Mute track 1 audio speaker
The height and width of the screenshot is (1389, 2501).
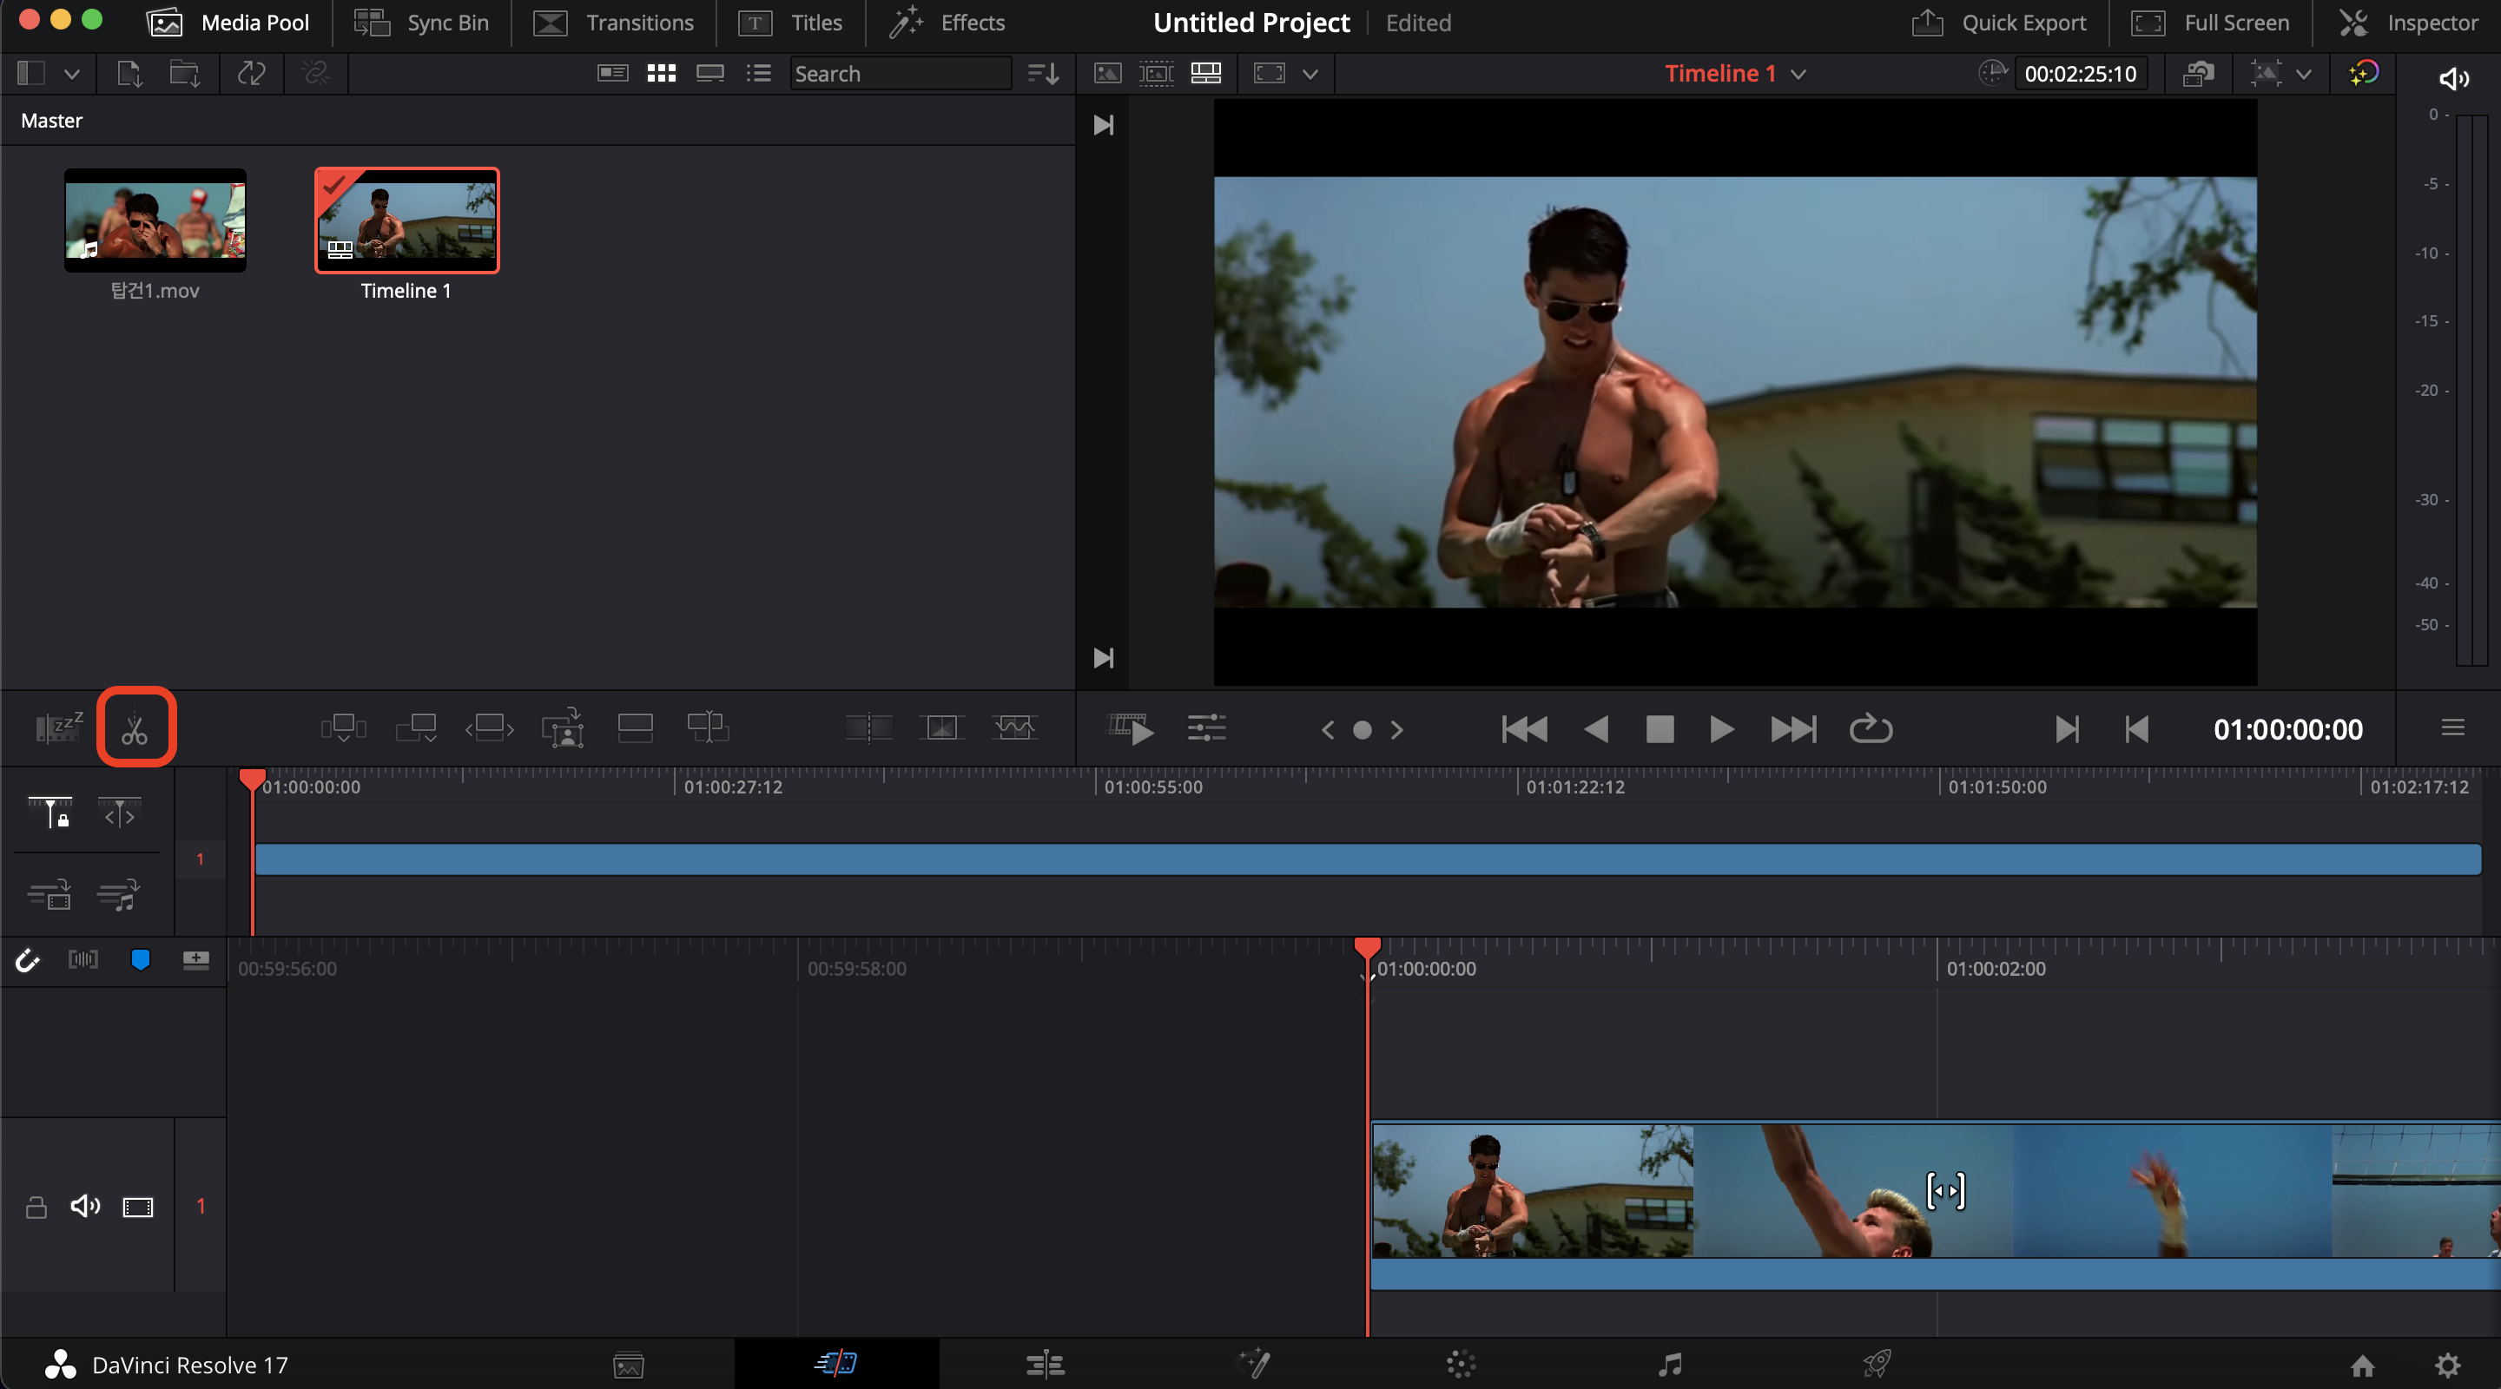click(85, 1207)
